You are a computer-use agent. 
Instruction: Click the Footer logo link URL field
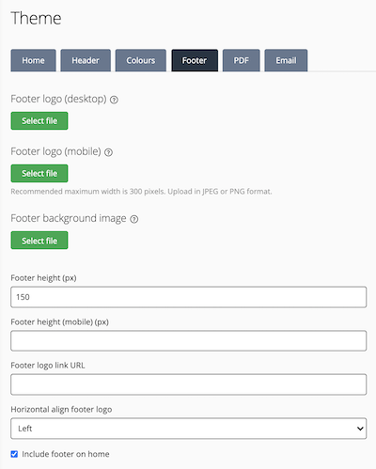[x=188, y=384]
